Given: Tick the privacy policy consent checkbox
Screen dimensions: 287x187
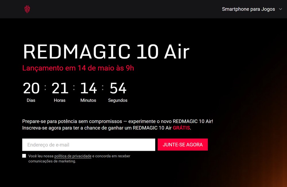Looking at the screenshot, I should point(24,156).
